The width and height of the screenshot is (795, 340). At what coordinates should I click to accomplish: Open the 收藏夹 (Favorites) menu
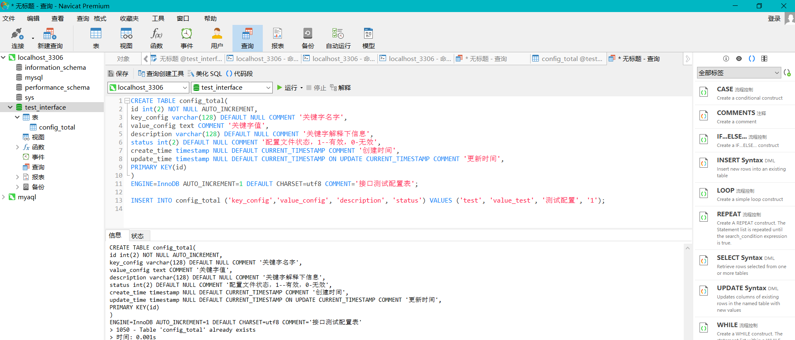pos(129,19)
